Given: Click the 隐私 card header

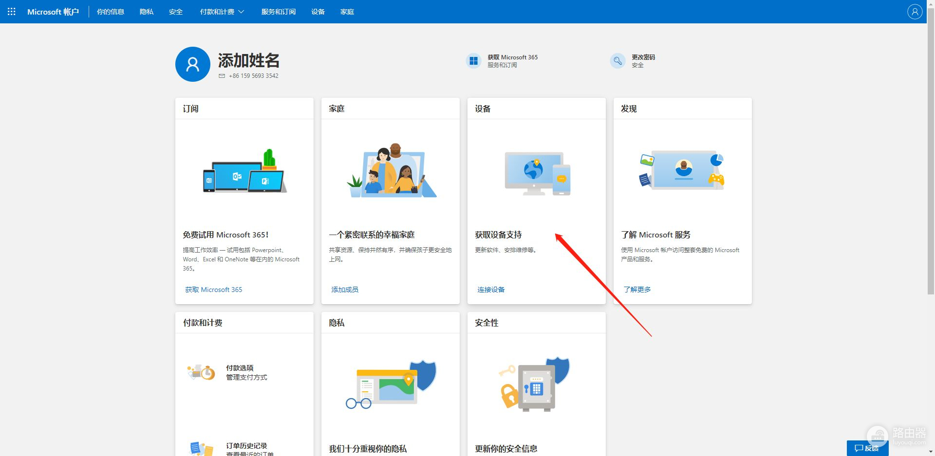Looking at the screenshot, I should [x=337, y=323].
